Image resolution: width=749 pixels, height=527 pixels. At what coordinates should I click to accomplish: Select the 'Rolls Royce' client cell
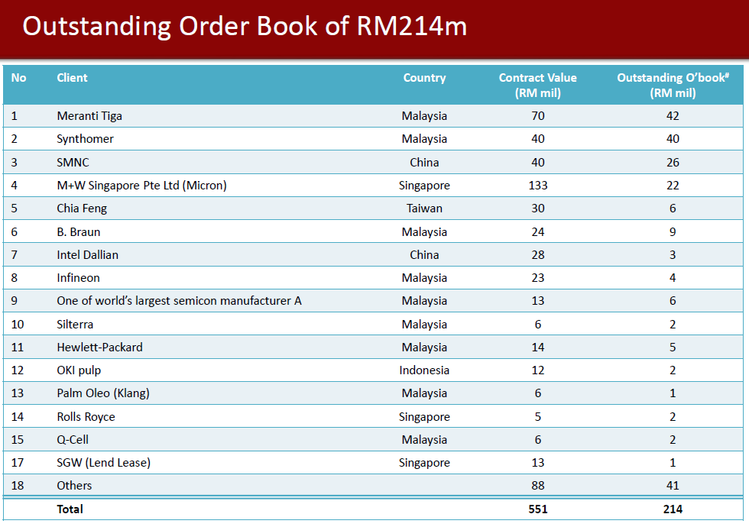pyautogui.click(x=86, y=417)
